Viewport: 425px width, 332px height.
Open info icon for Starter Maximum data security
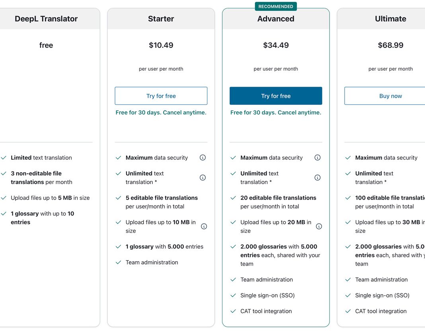coord(203,157)
